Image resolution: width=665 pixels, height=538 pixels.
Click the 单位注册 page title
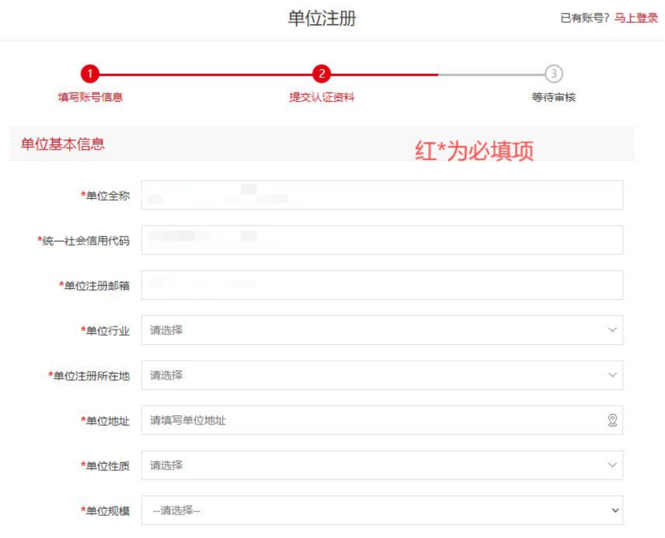click(x=322, y=18)
